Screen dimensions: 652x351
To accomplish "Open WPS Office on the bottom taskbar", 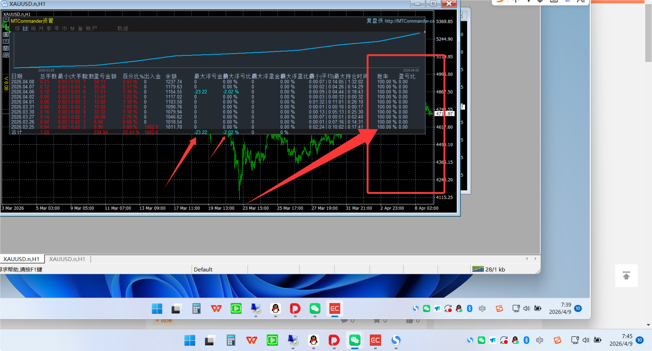I will tap(252, 340).
